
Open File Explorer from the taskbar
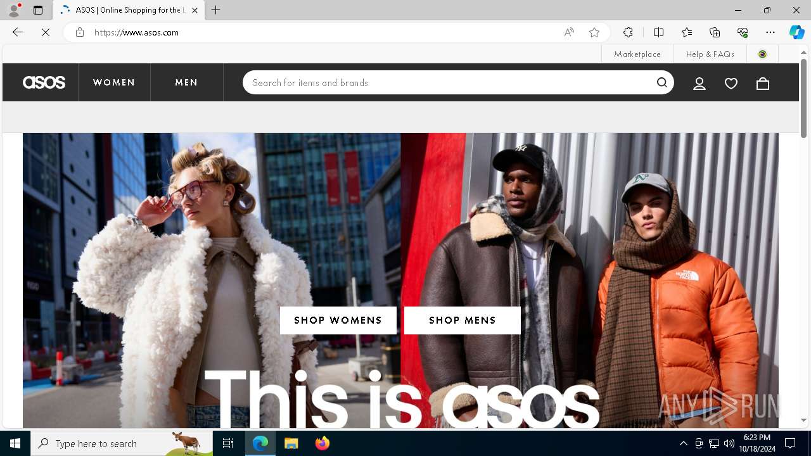coord(291,443)
